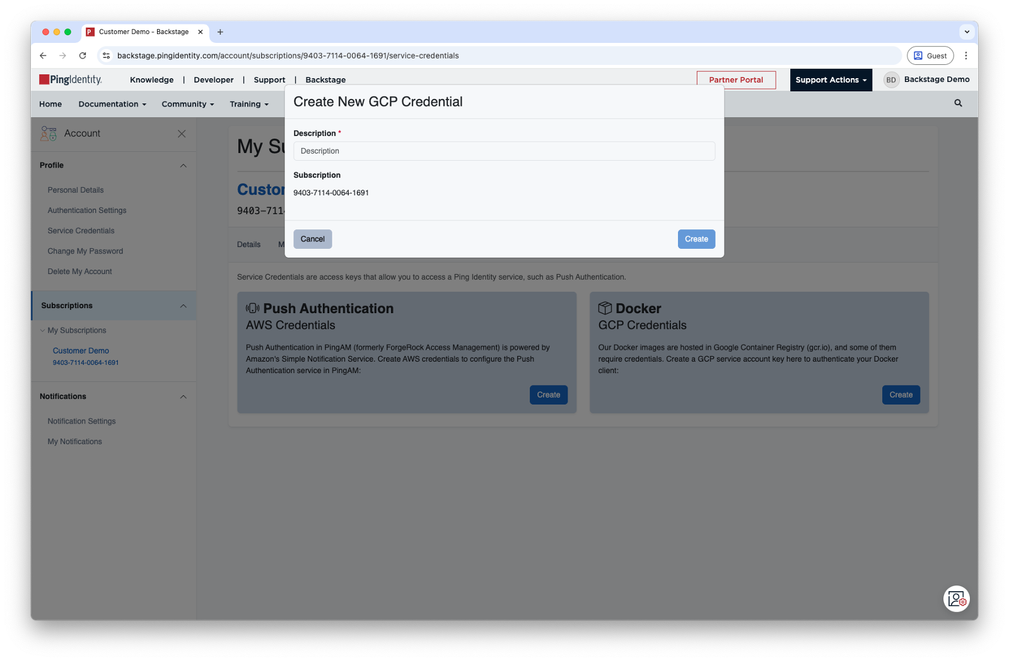Image resolution: width=1009 pixels, height=661 pixels.
Task: Close the Account sidebar panel
Action: point(182,134)
